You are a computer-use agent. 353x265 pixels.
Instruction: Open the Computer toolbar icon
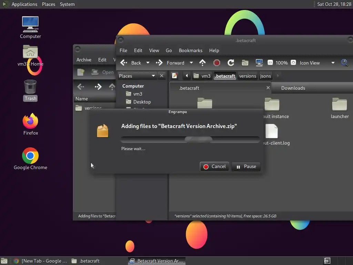[259, 63]
